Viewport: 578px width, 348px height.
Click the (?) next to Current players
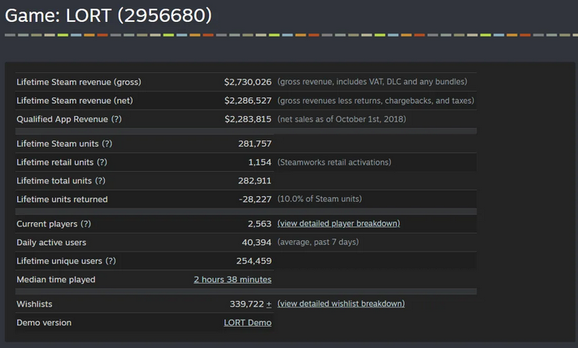click(85, 224)
